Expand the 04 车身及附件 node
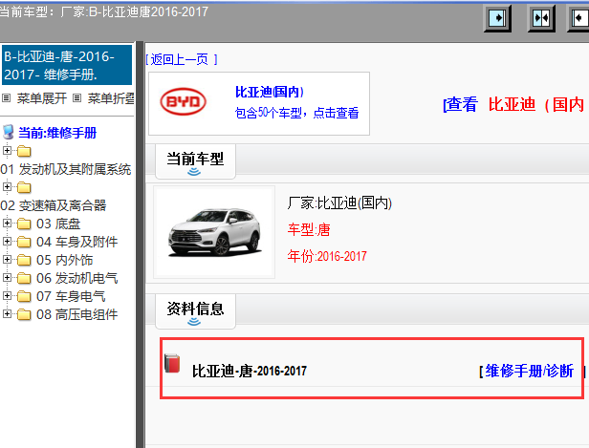 pyautogui.click(x=7, y=242)
